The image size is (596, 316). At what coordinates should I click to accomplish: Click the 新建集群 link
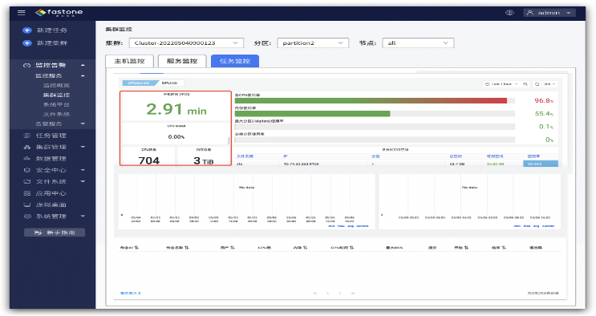(52, 43)
